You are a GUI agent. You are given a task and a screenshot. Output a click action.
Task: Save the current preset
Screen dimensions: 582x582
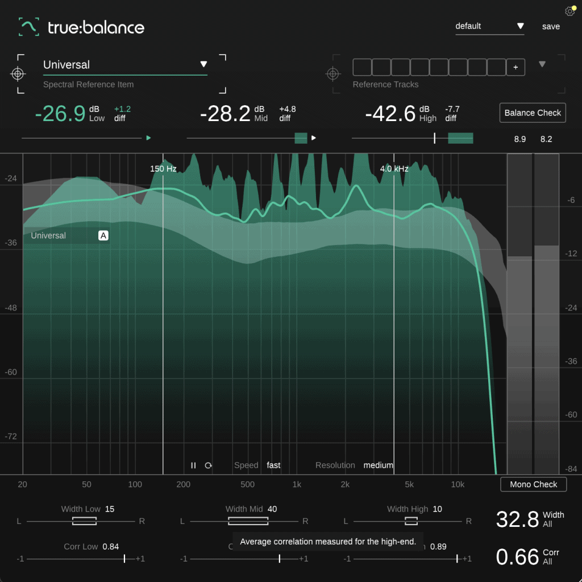coord(551,26)
